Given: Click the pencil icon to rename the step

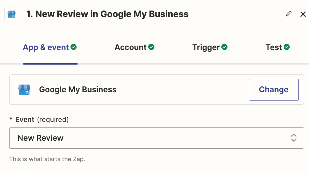Looking at the screenshot, I should (x=289, y=14).
